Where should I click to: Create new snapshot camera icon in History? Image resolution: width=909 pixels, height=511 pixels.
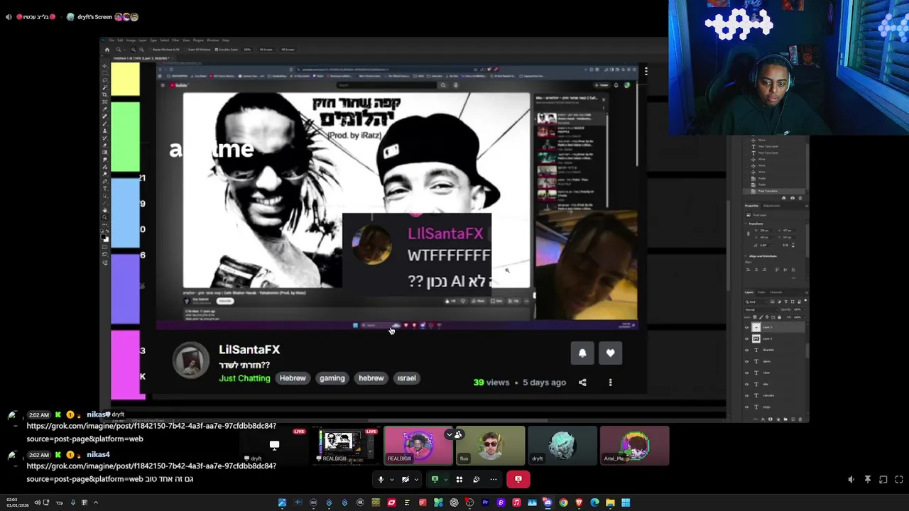pyautogui.click(x=793, y=198)
